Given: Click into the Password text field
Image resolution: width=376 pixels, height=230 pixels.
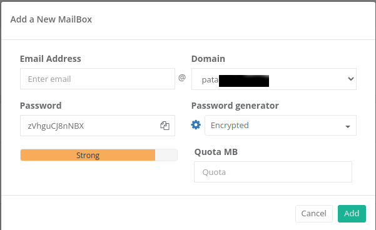Looking at the screenshot, I should coord(98,126).
